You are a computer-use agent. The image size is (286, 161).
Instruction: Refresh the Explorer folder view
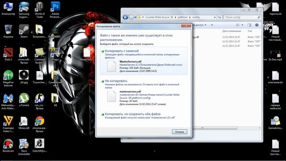[219, 17]
